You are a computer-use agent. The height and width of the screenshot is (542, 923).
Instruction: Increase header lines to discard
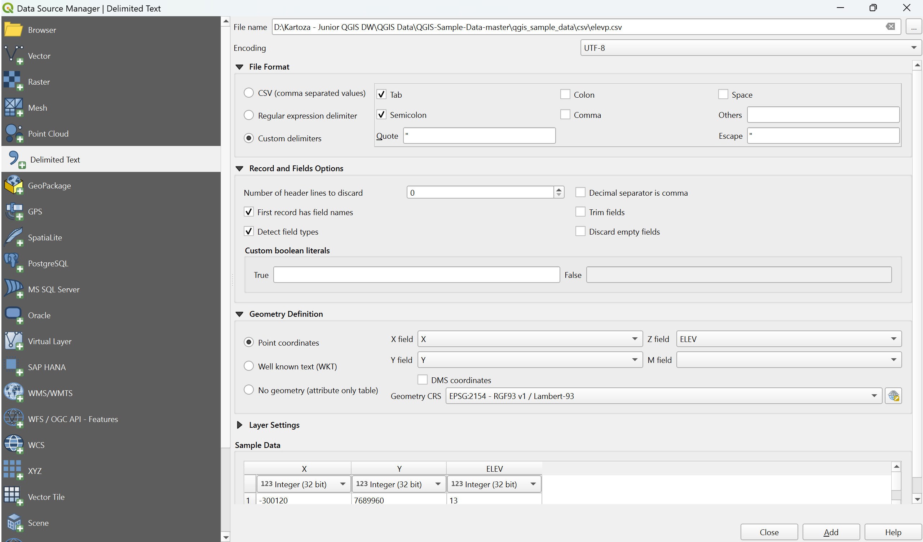558,189
